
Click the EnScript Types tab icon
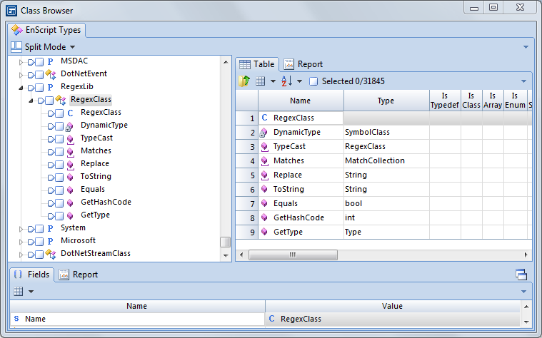click(x=17, y=30)
